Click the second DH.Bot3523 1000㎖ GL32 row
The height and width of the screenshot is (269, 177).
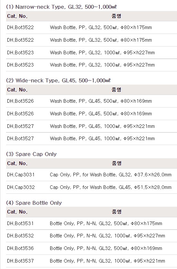click(91, 65)
